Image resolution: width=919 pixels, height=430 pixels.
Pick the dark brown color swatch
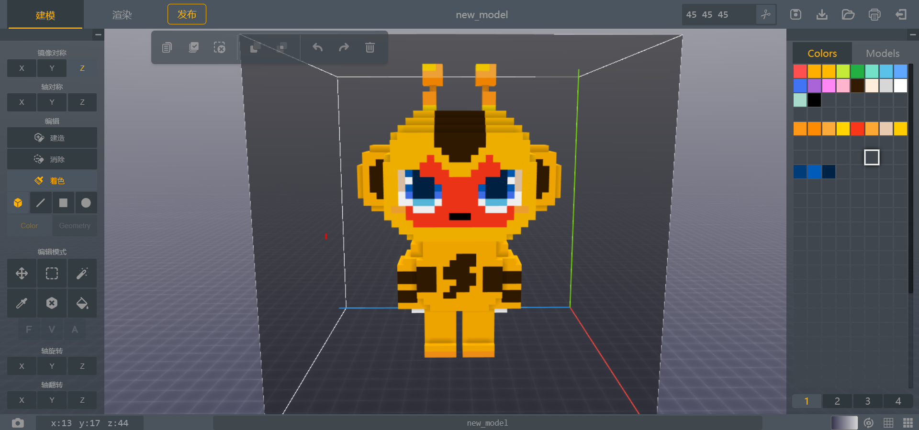[857, 86]
